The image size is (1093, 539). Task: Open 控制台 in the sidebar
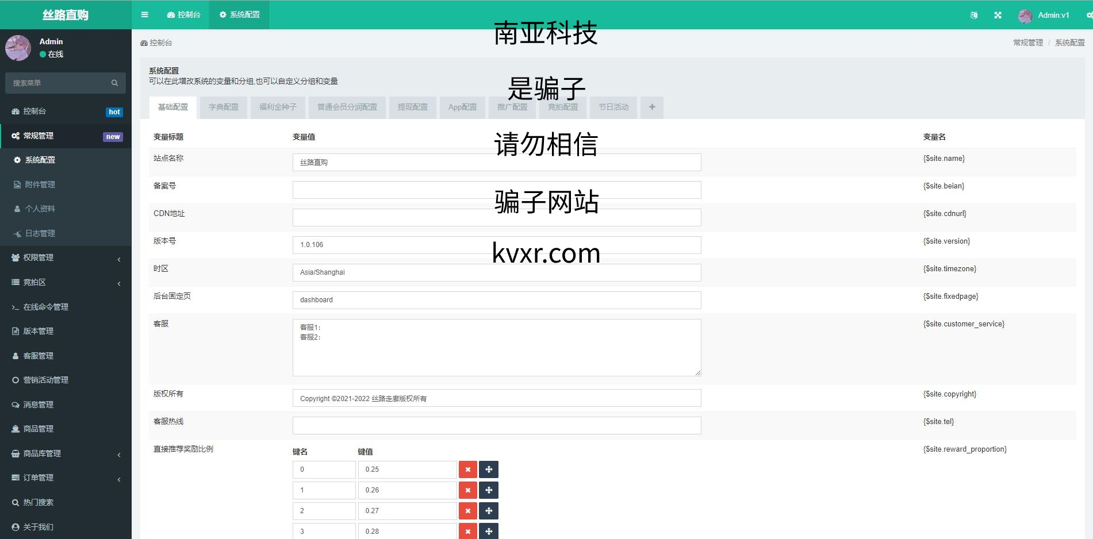(x=66, y=111)
